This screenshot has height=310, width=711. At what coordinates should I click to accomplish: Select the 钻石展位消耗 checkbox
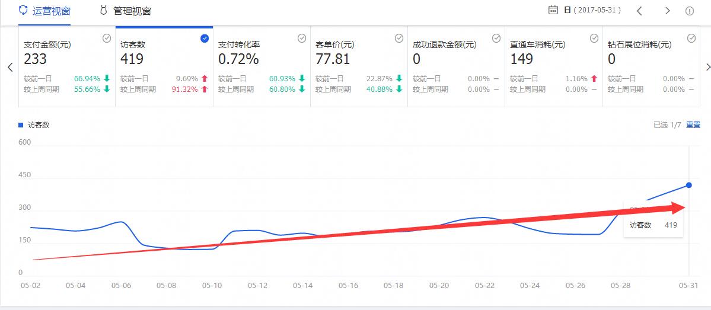tap(691, 38)
